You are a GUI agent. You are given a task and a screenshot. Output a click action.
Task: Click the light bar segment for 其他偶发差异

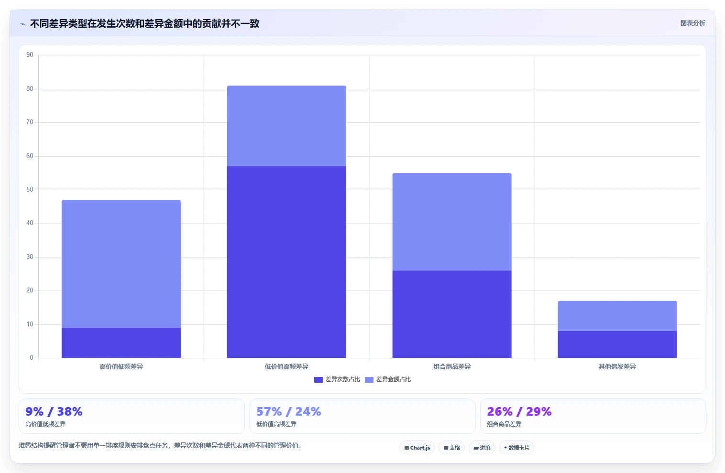click(x=617, y=316)
